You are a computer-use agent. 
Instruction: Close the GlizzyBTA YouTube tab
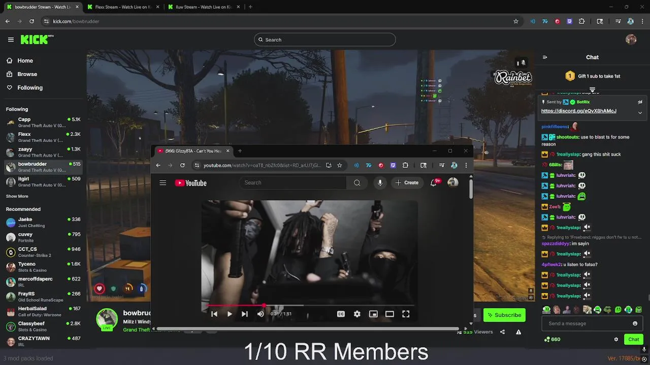(x=227, y=151)
